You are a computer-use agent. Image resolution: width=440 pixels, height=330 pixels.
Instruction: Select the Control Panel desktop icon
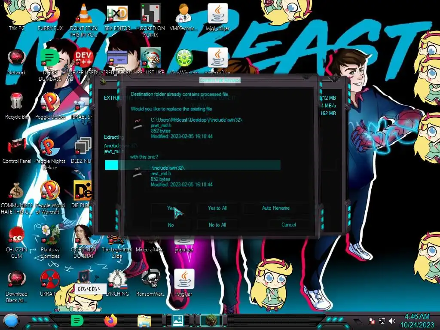(x=17, y=150)
